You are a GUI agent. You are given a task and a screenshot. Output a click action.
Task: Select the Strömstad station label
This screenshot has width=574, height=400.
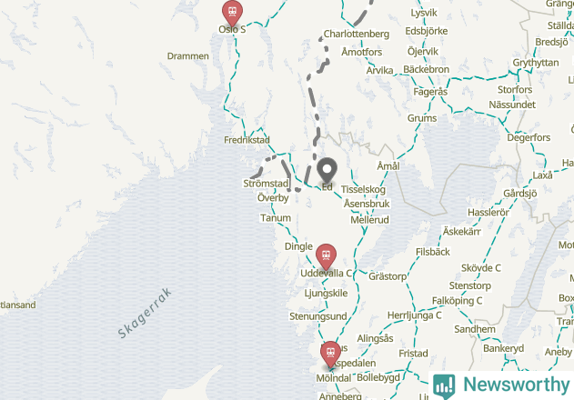click(266, 184)
